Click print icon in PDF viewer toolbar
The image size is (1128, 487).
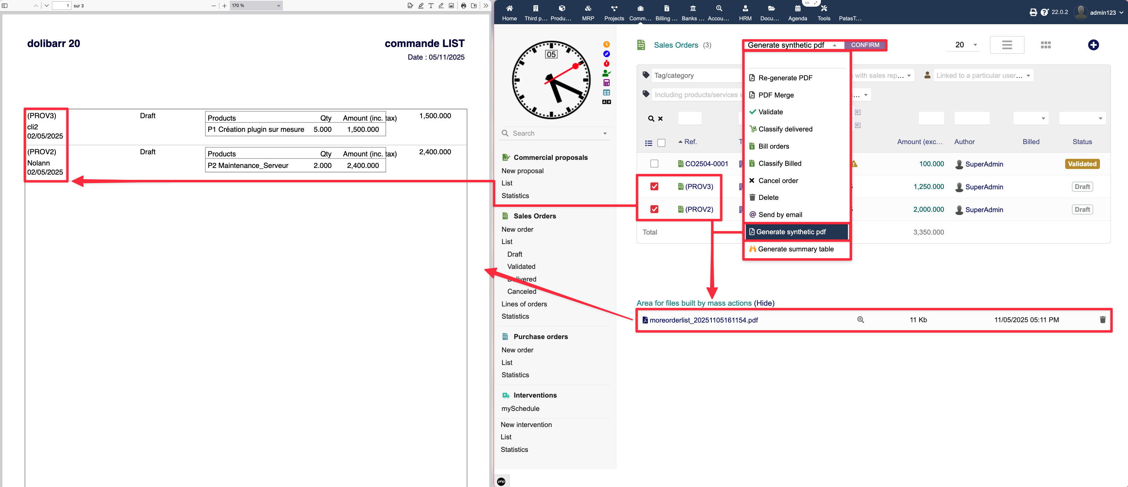coord(463,6)
